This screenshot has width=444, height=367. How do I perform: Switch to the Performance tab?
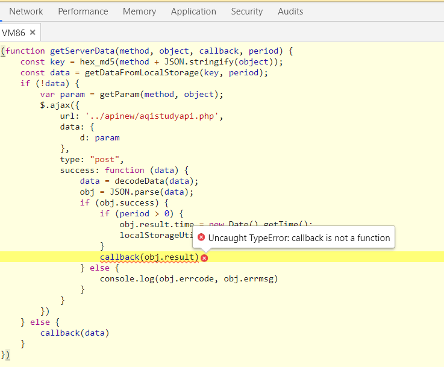(x=83, y=11)
